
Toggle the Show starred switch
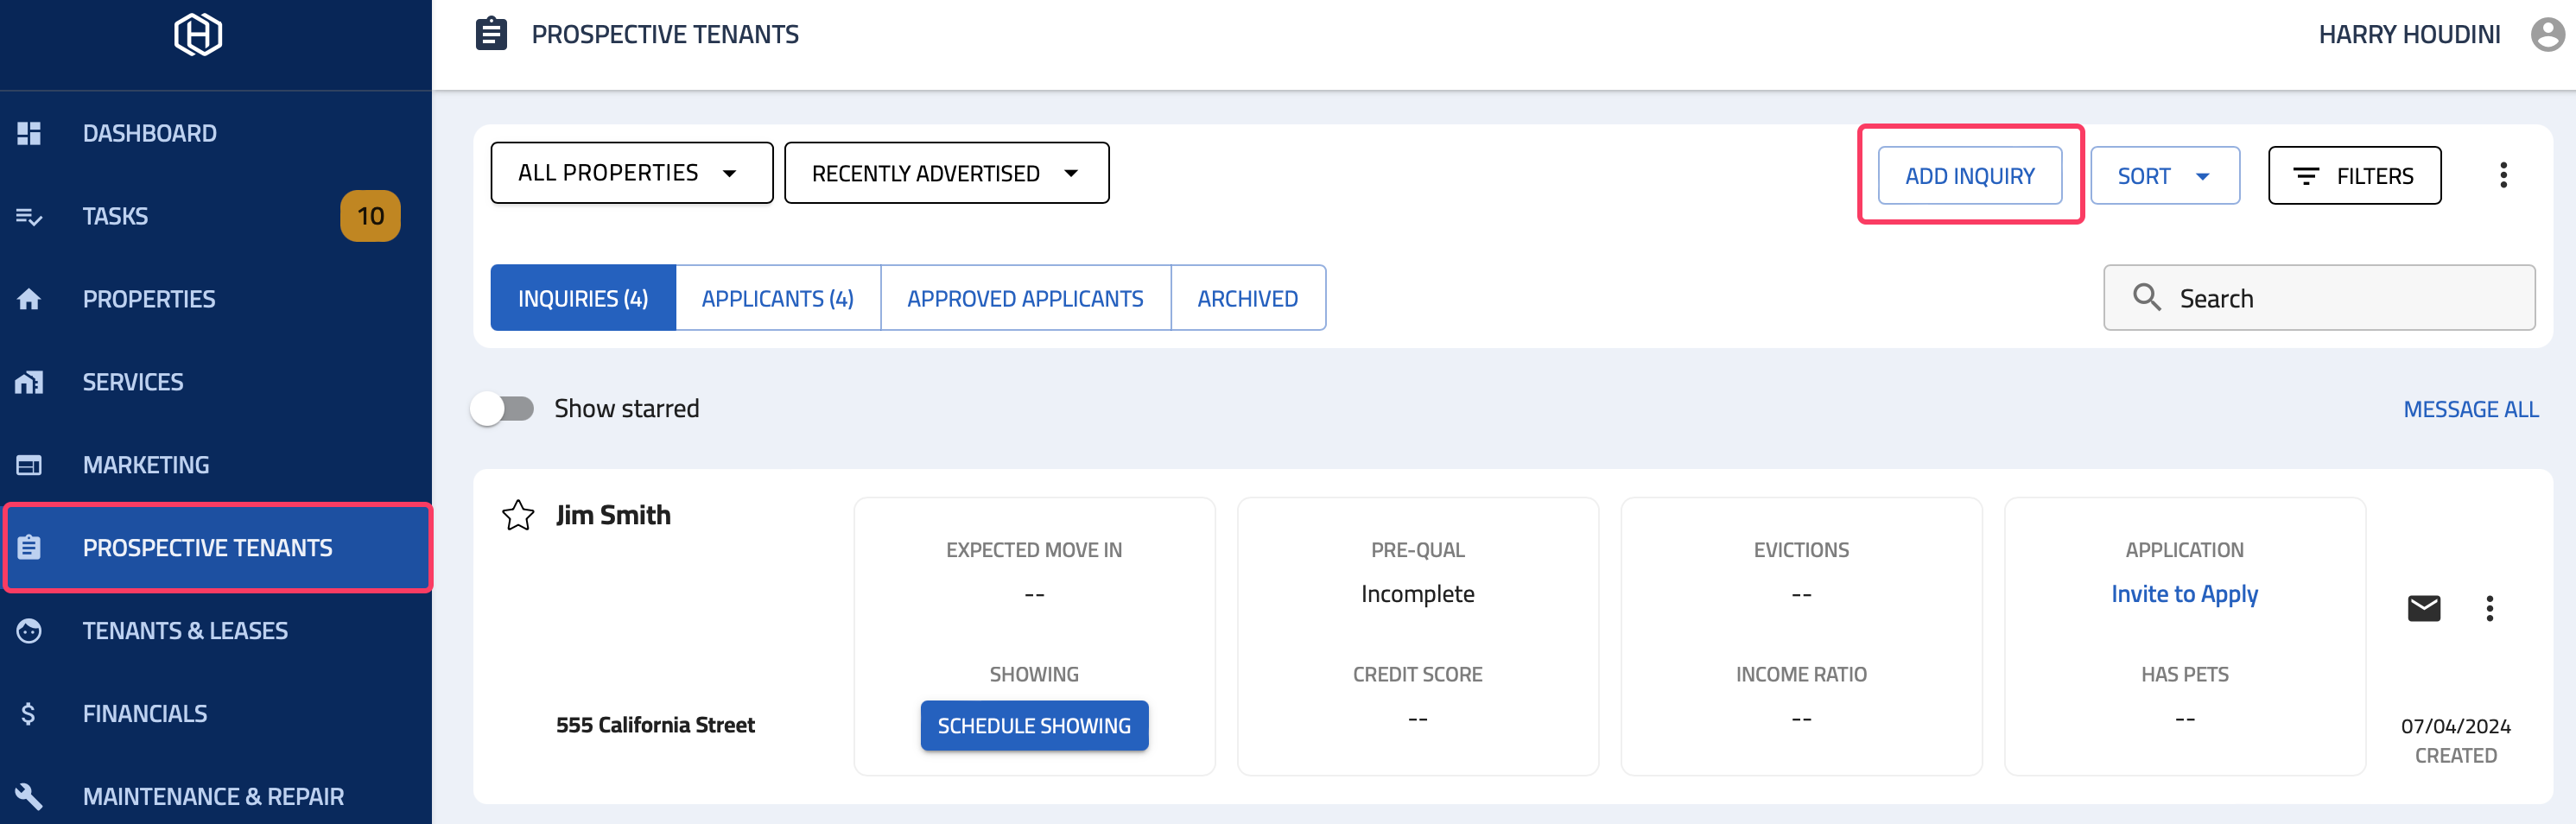click(503, 408)
